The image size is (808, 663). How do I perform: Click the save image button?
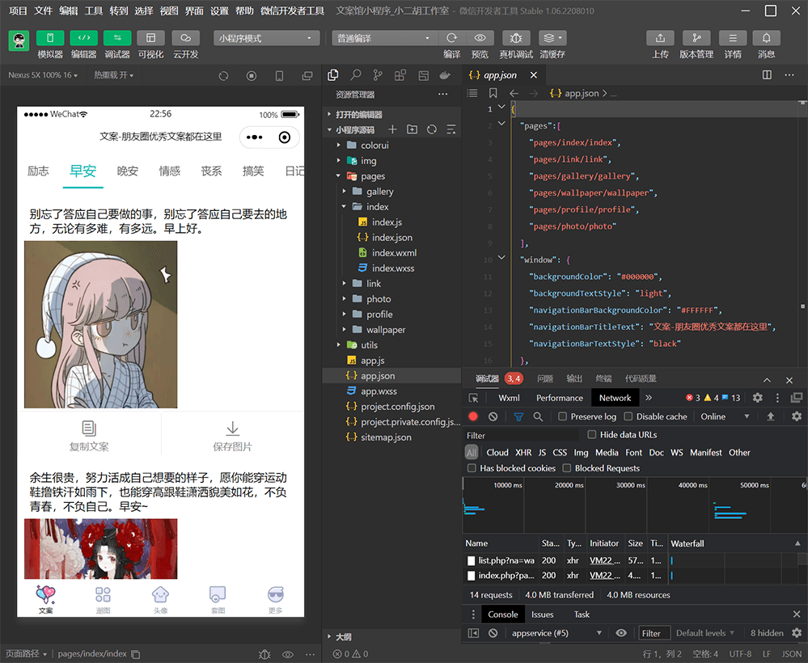pyautogui.click(x=232, y=435)
